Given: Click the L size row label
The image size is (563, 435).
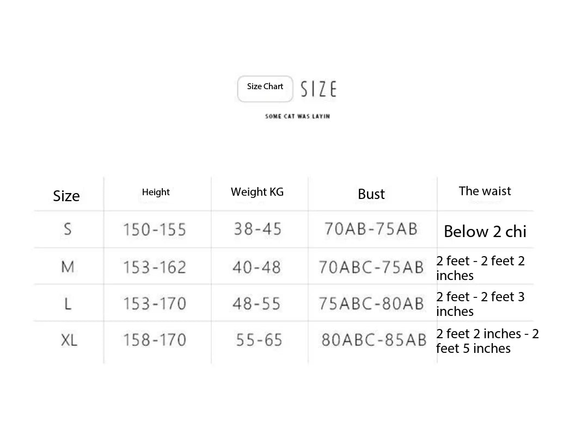Looking at the screenshot, I should coord(68,304).
